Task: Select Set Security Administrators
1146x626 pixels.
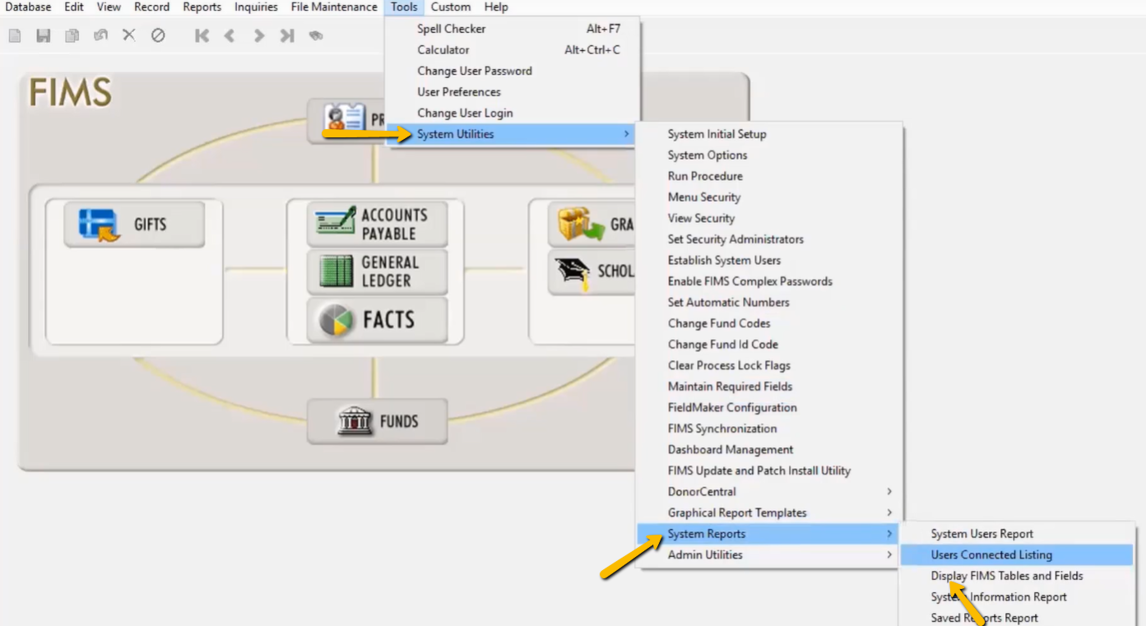Action: tap(769, 239)
